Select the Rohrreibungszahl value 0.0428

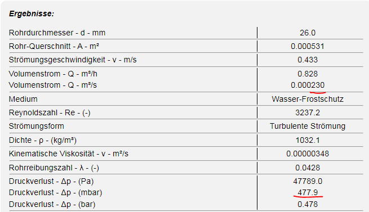click(308, 168)
